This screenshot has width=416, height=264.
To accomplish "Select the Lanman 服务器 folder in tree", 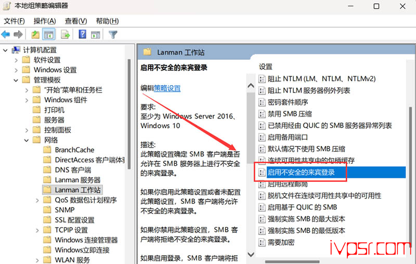I will click(x=77, y=180).
